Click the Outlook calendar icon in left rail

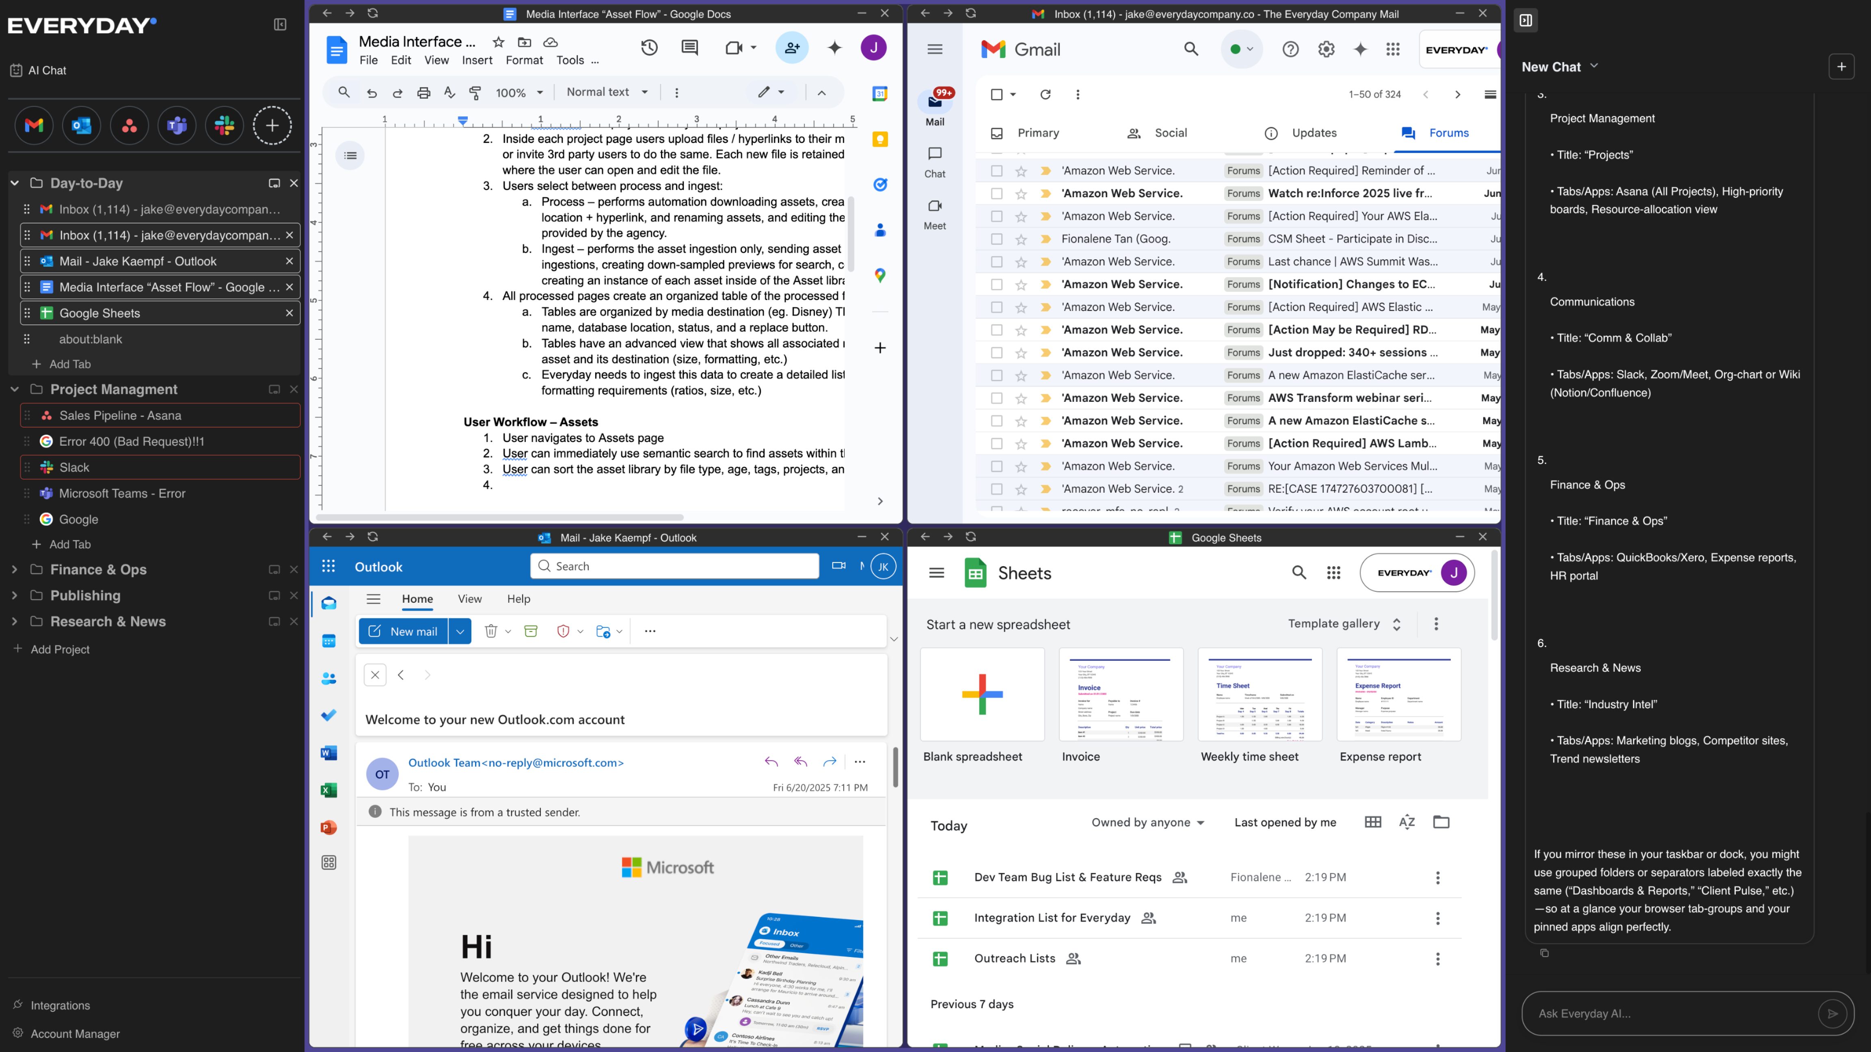329,641
